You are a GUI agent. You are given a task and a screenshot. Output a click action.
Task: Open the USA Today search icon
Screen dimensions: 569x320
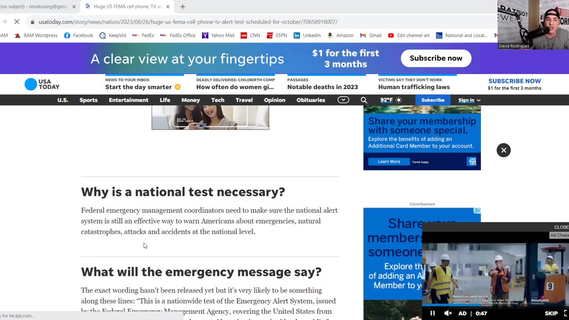[x=364, y=100]
